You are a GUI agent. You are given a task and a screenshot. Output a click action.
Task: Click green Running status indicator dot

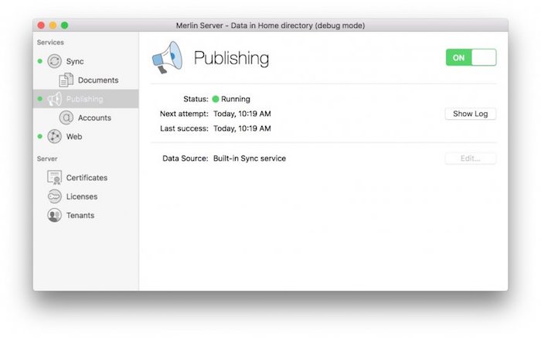click(216, 99)
